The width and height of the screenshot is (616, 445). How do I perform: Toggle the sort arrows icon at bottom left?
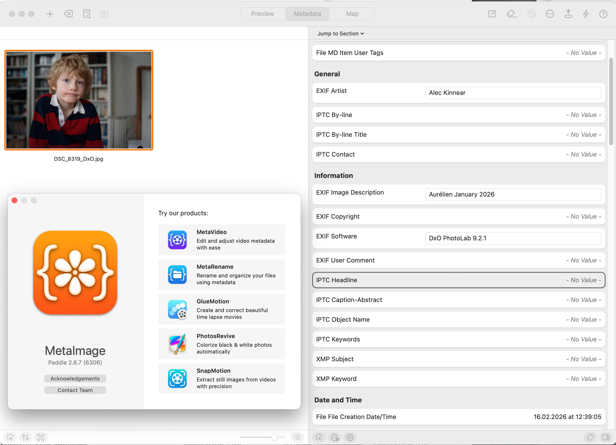coord(26,437)
